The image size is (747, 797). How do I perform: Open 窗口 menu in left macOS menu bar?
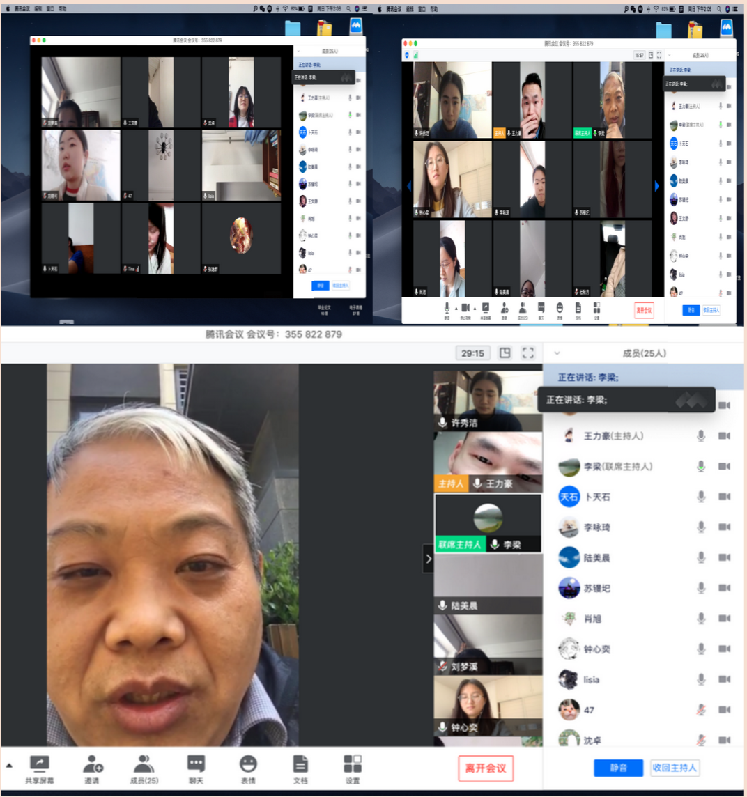click(50, 9)
